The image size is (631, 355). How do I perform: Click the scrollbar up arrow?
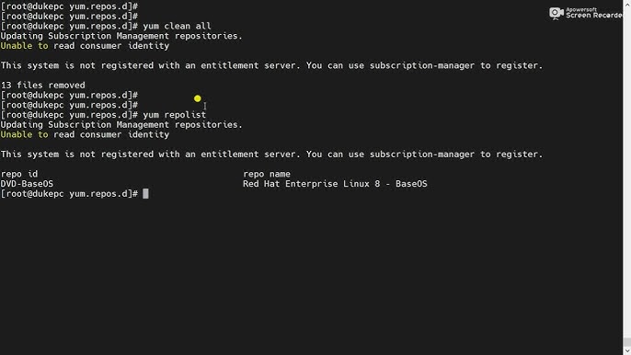(627, 3)
